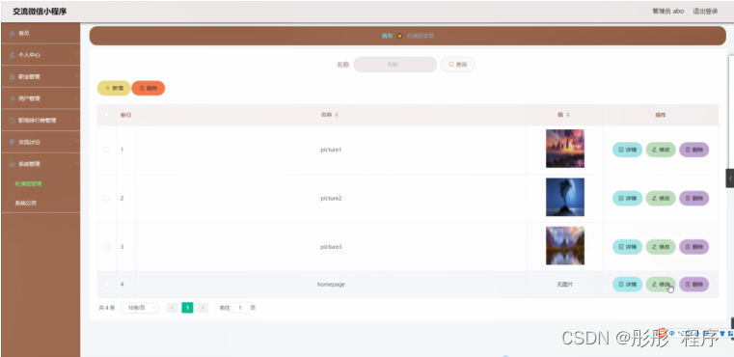The image size is (734, 357).
Task: Open the 10条/页 page size dropdown
Action: click(x=140, y=308)
